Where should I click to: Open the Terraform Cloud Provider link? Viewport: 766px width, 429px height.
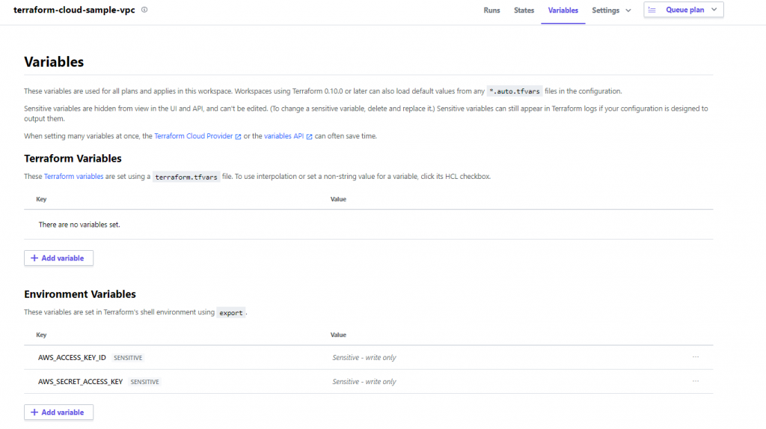pyautogui.click(x=194, y=136)
